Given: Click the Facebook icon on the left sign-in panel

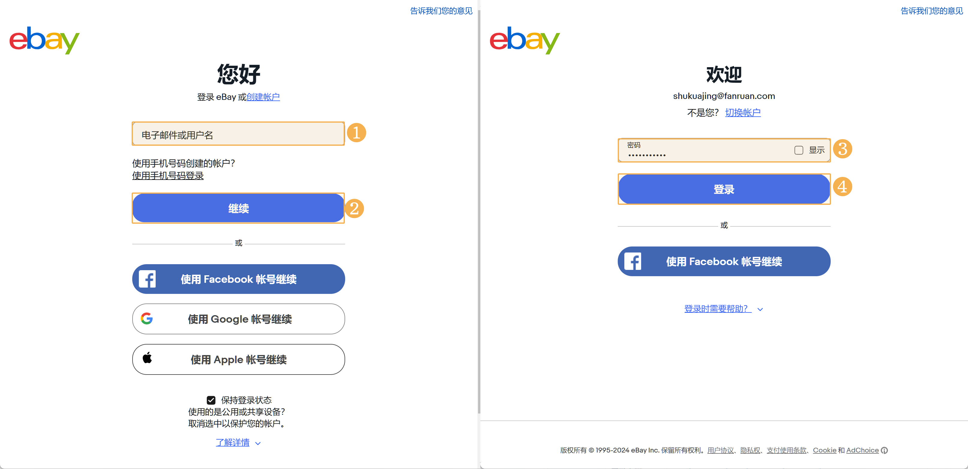Looking at the screenshot, I should (x=147, y=279).
